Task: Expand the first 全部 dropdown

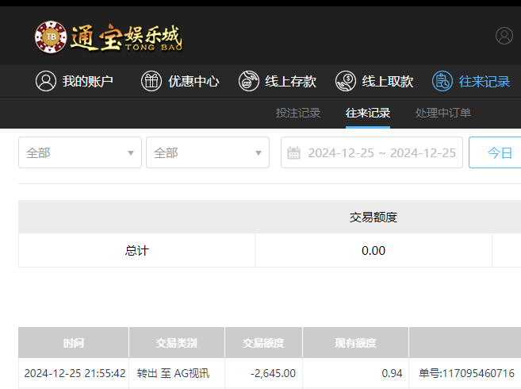Action: (x=80, y=152)
